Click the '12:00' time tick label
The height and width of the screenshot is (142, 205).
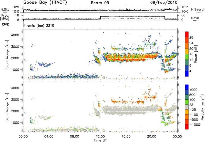[100, 137]
